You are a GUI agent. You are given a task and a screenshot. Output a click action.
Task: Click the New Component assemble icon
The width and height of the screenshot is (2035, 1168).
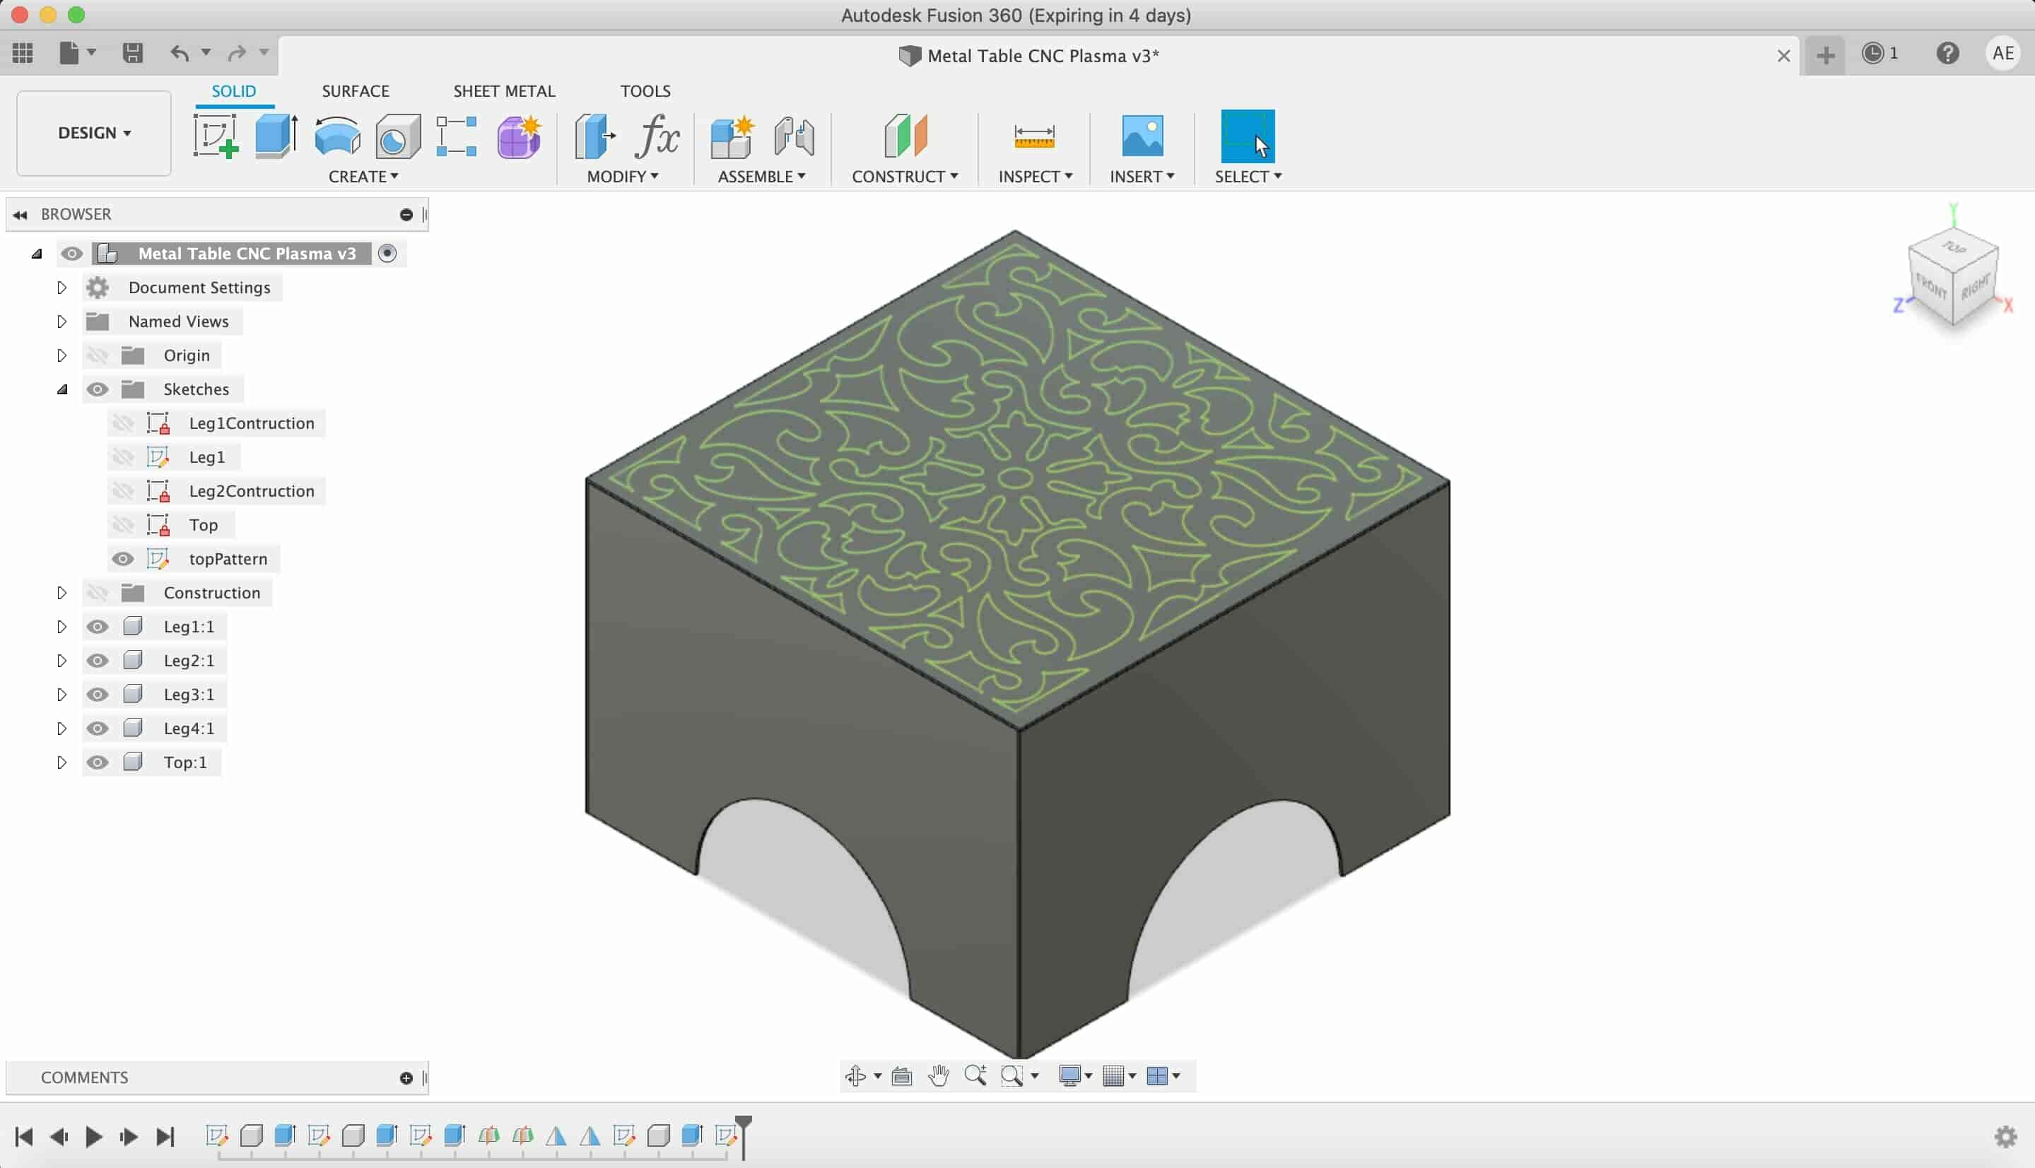click(732, 136)
